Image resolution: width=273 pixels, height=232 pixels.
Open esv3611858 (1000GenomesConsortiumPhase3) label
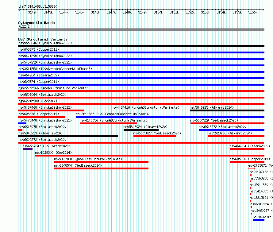pyautogui.click(x=55, y=69)
